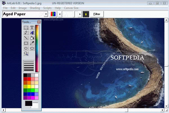169x113 pixels.
Task: Choose the thinnest line width
Action: pos(29,62)
